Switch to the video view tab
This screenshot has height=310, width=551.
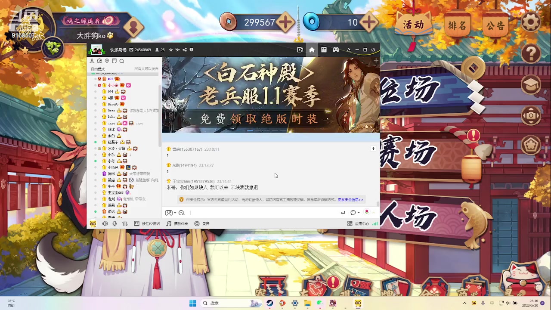[x=300, y=50]
